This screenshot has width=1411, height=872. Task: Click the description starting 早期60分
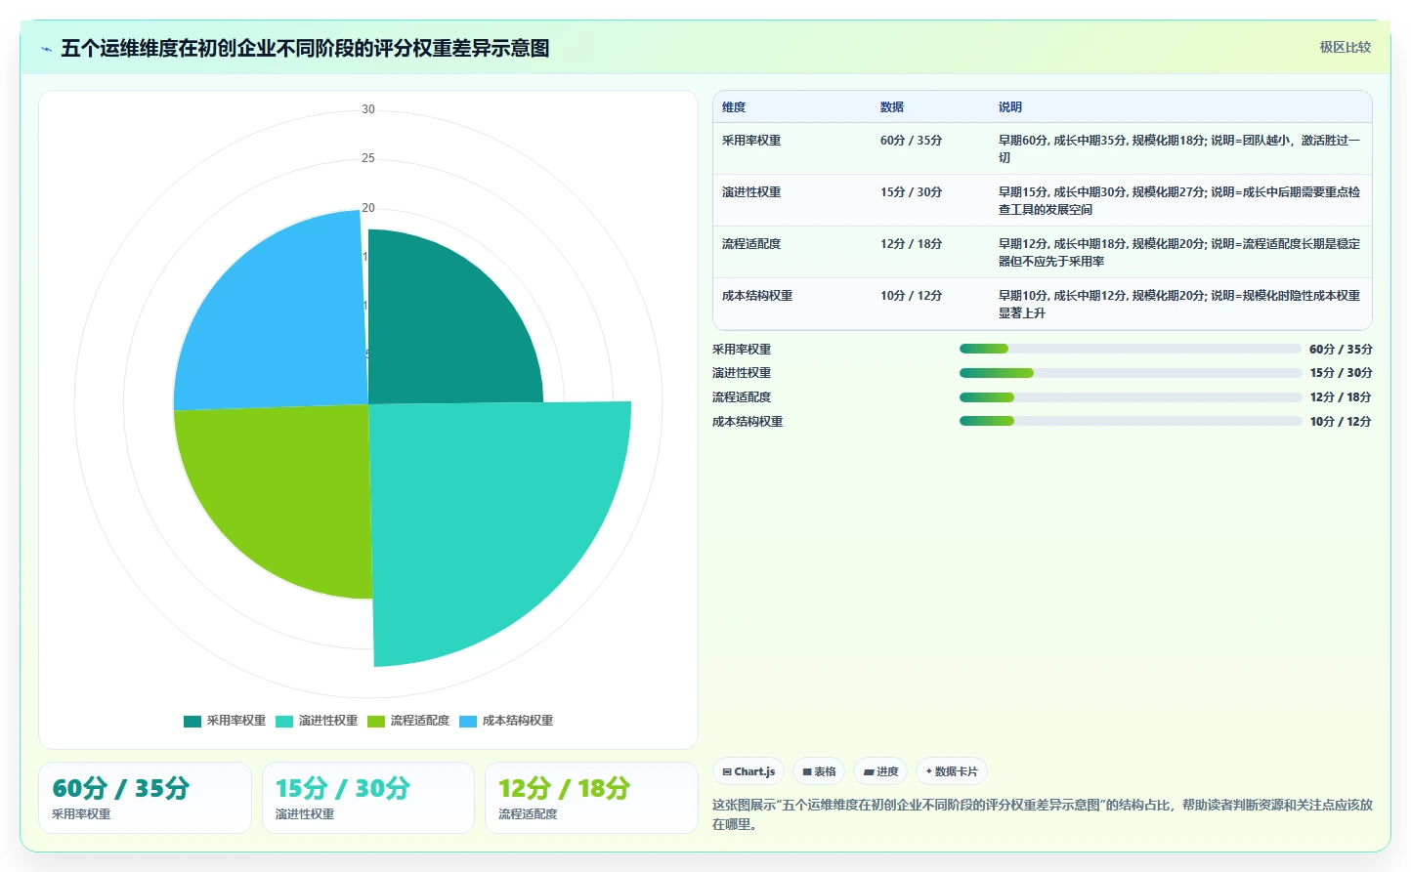[x=1179, y=148]
